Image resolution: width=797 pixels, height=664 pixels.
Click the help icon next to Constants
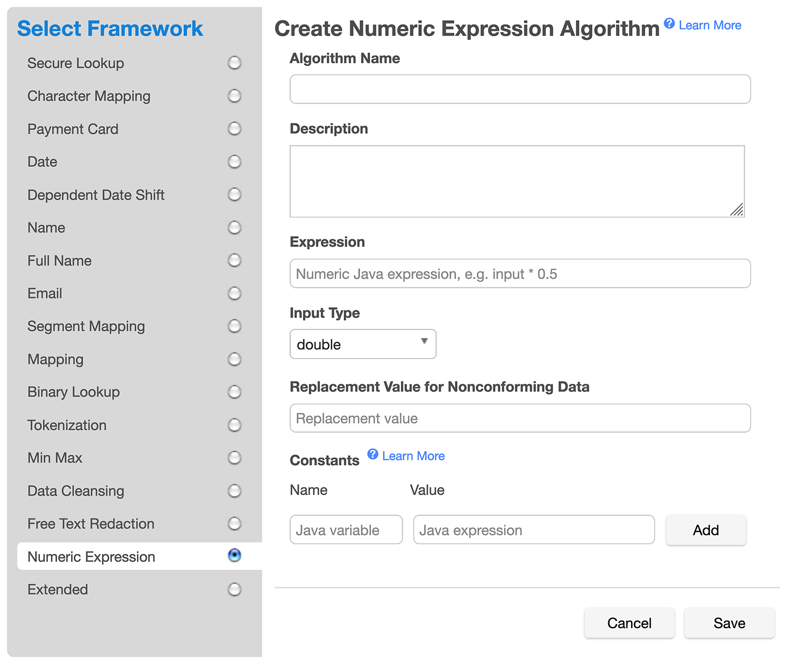(373, 454)
